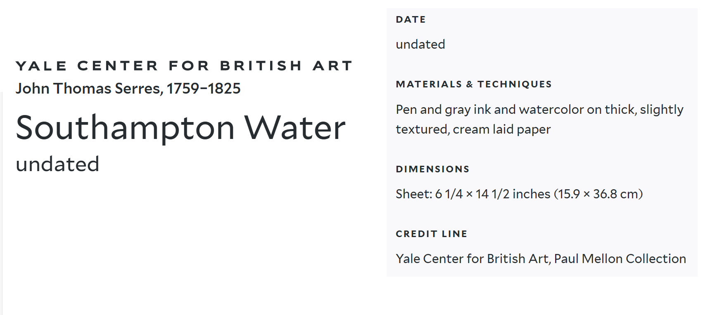The height and width of the screenshot is (315, 710).
Task: Click the Yale Center for British Art heading
Action: point(184,66)
